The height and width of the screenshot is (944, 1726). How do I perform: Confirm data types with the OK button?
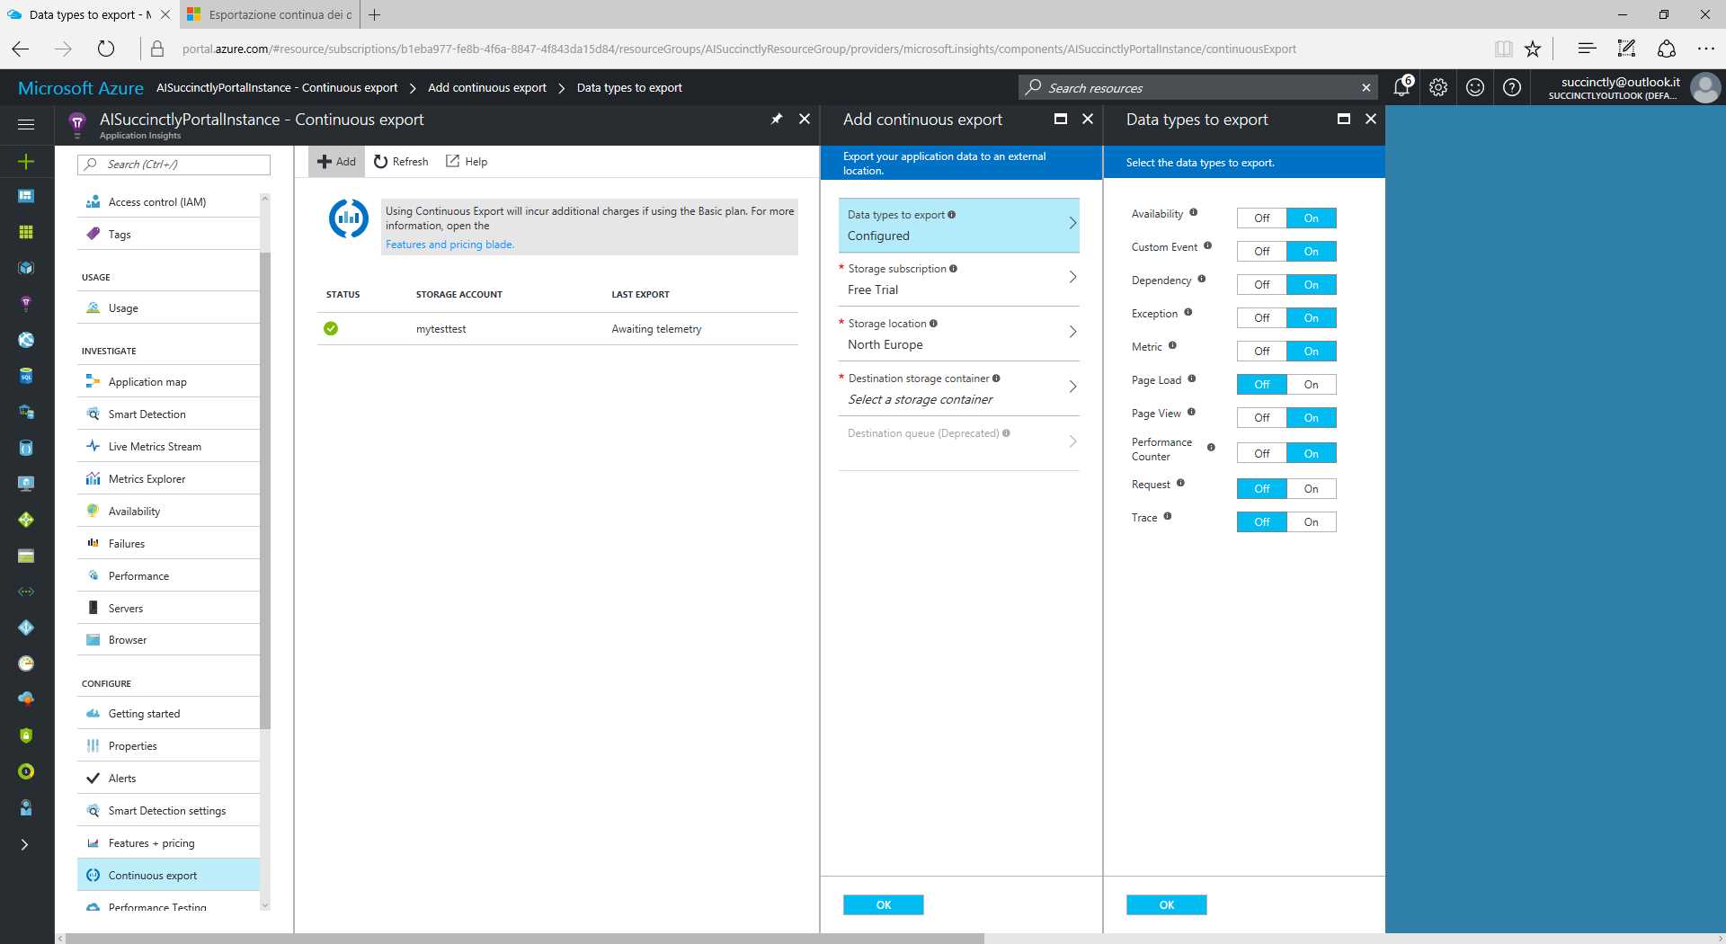[1166, 904]
